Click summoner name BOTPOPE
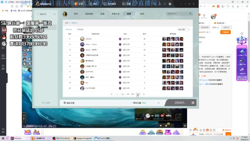 [89, 72]
